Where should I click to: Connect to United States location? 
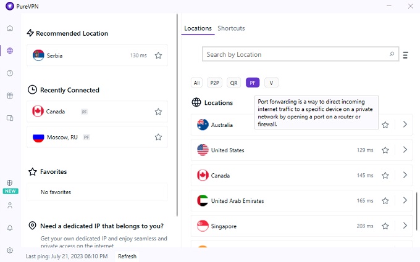click(x=301, y=150)
